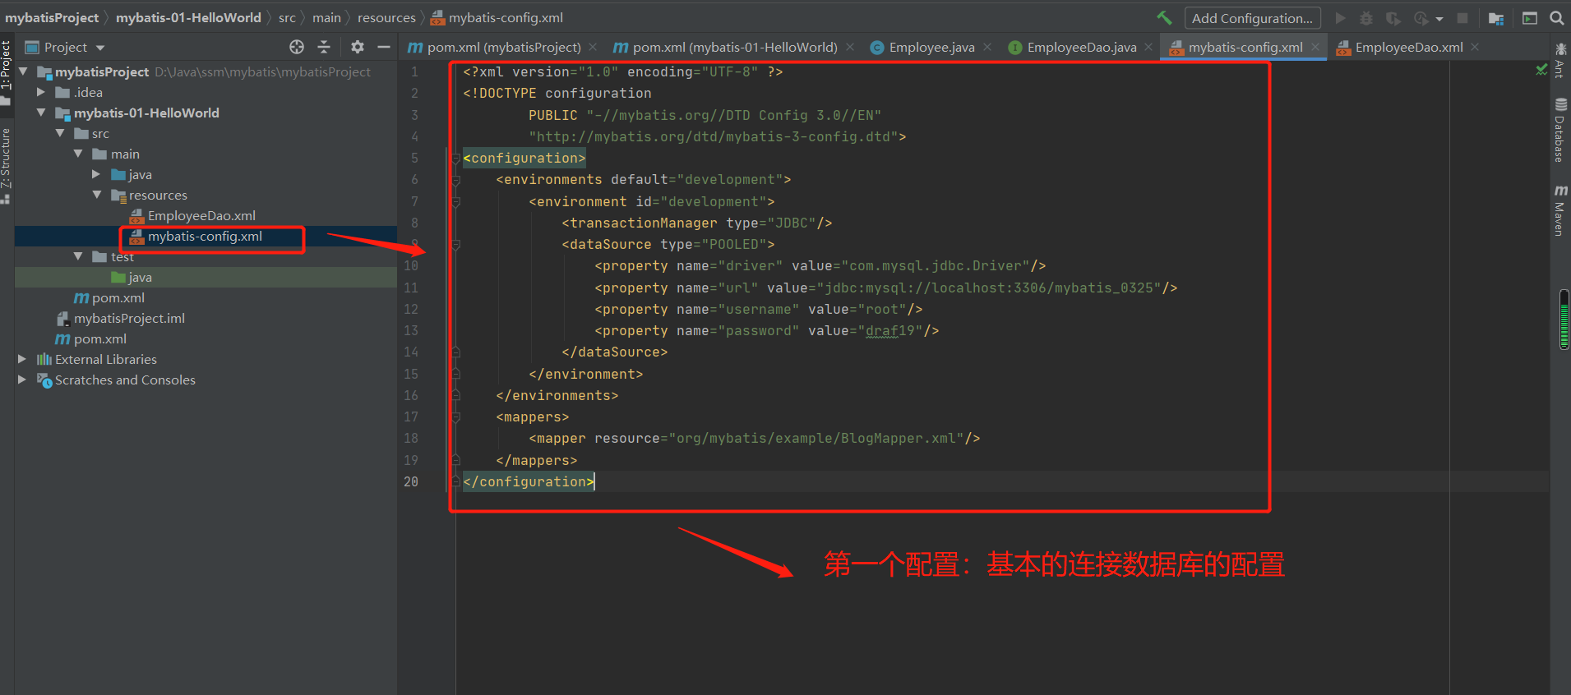Image resolution: width=1571 pixels, height=695 pixels.
Task: Click line number 20 in the gutter
Action: (x=411, y=481)
